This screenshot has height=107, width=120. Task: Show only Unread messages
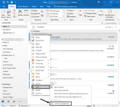(x=41, y=27)
